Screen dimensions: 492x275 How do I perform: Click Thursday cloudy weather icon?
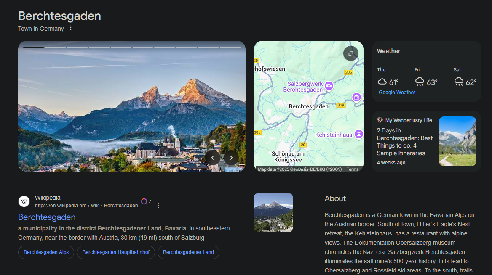pos(382,82)
